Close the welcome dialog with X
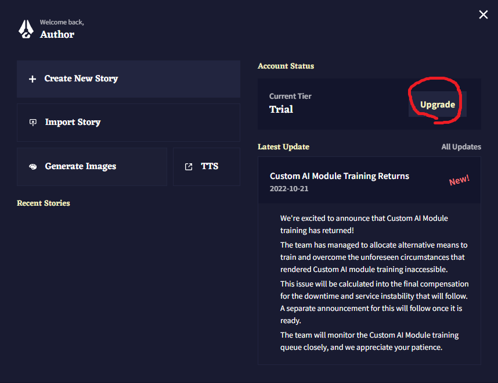 click(x=483, y=15)
